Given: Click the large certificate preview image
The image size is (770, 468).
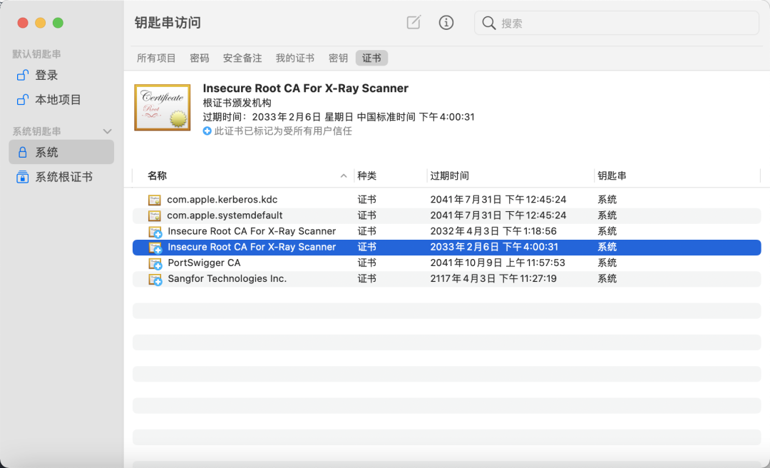Looking at the screenshot, I should pyautogui.click(x=161, y=107).
